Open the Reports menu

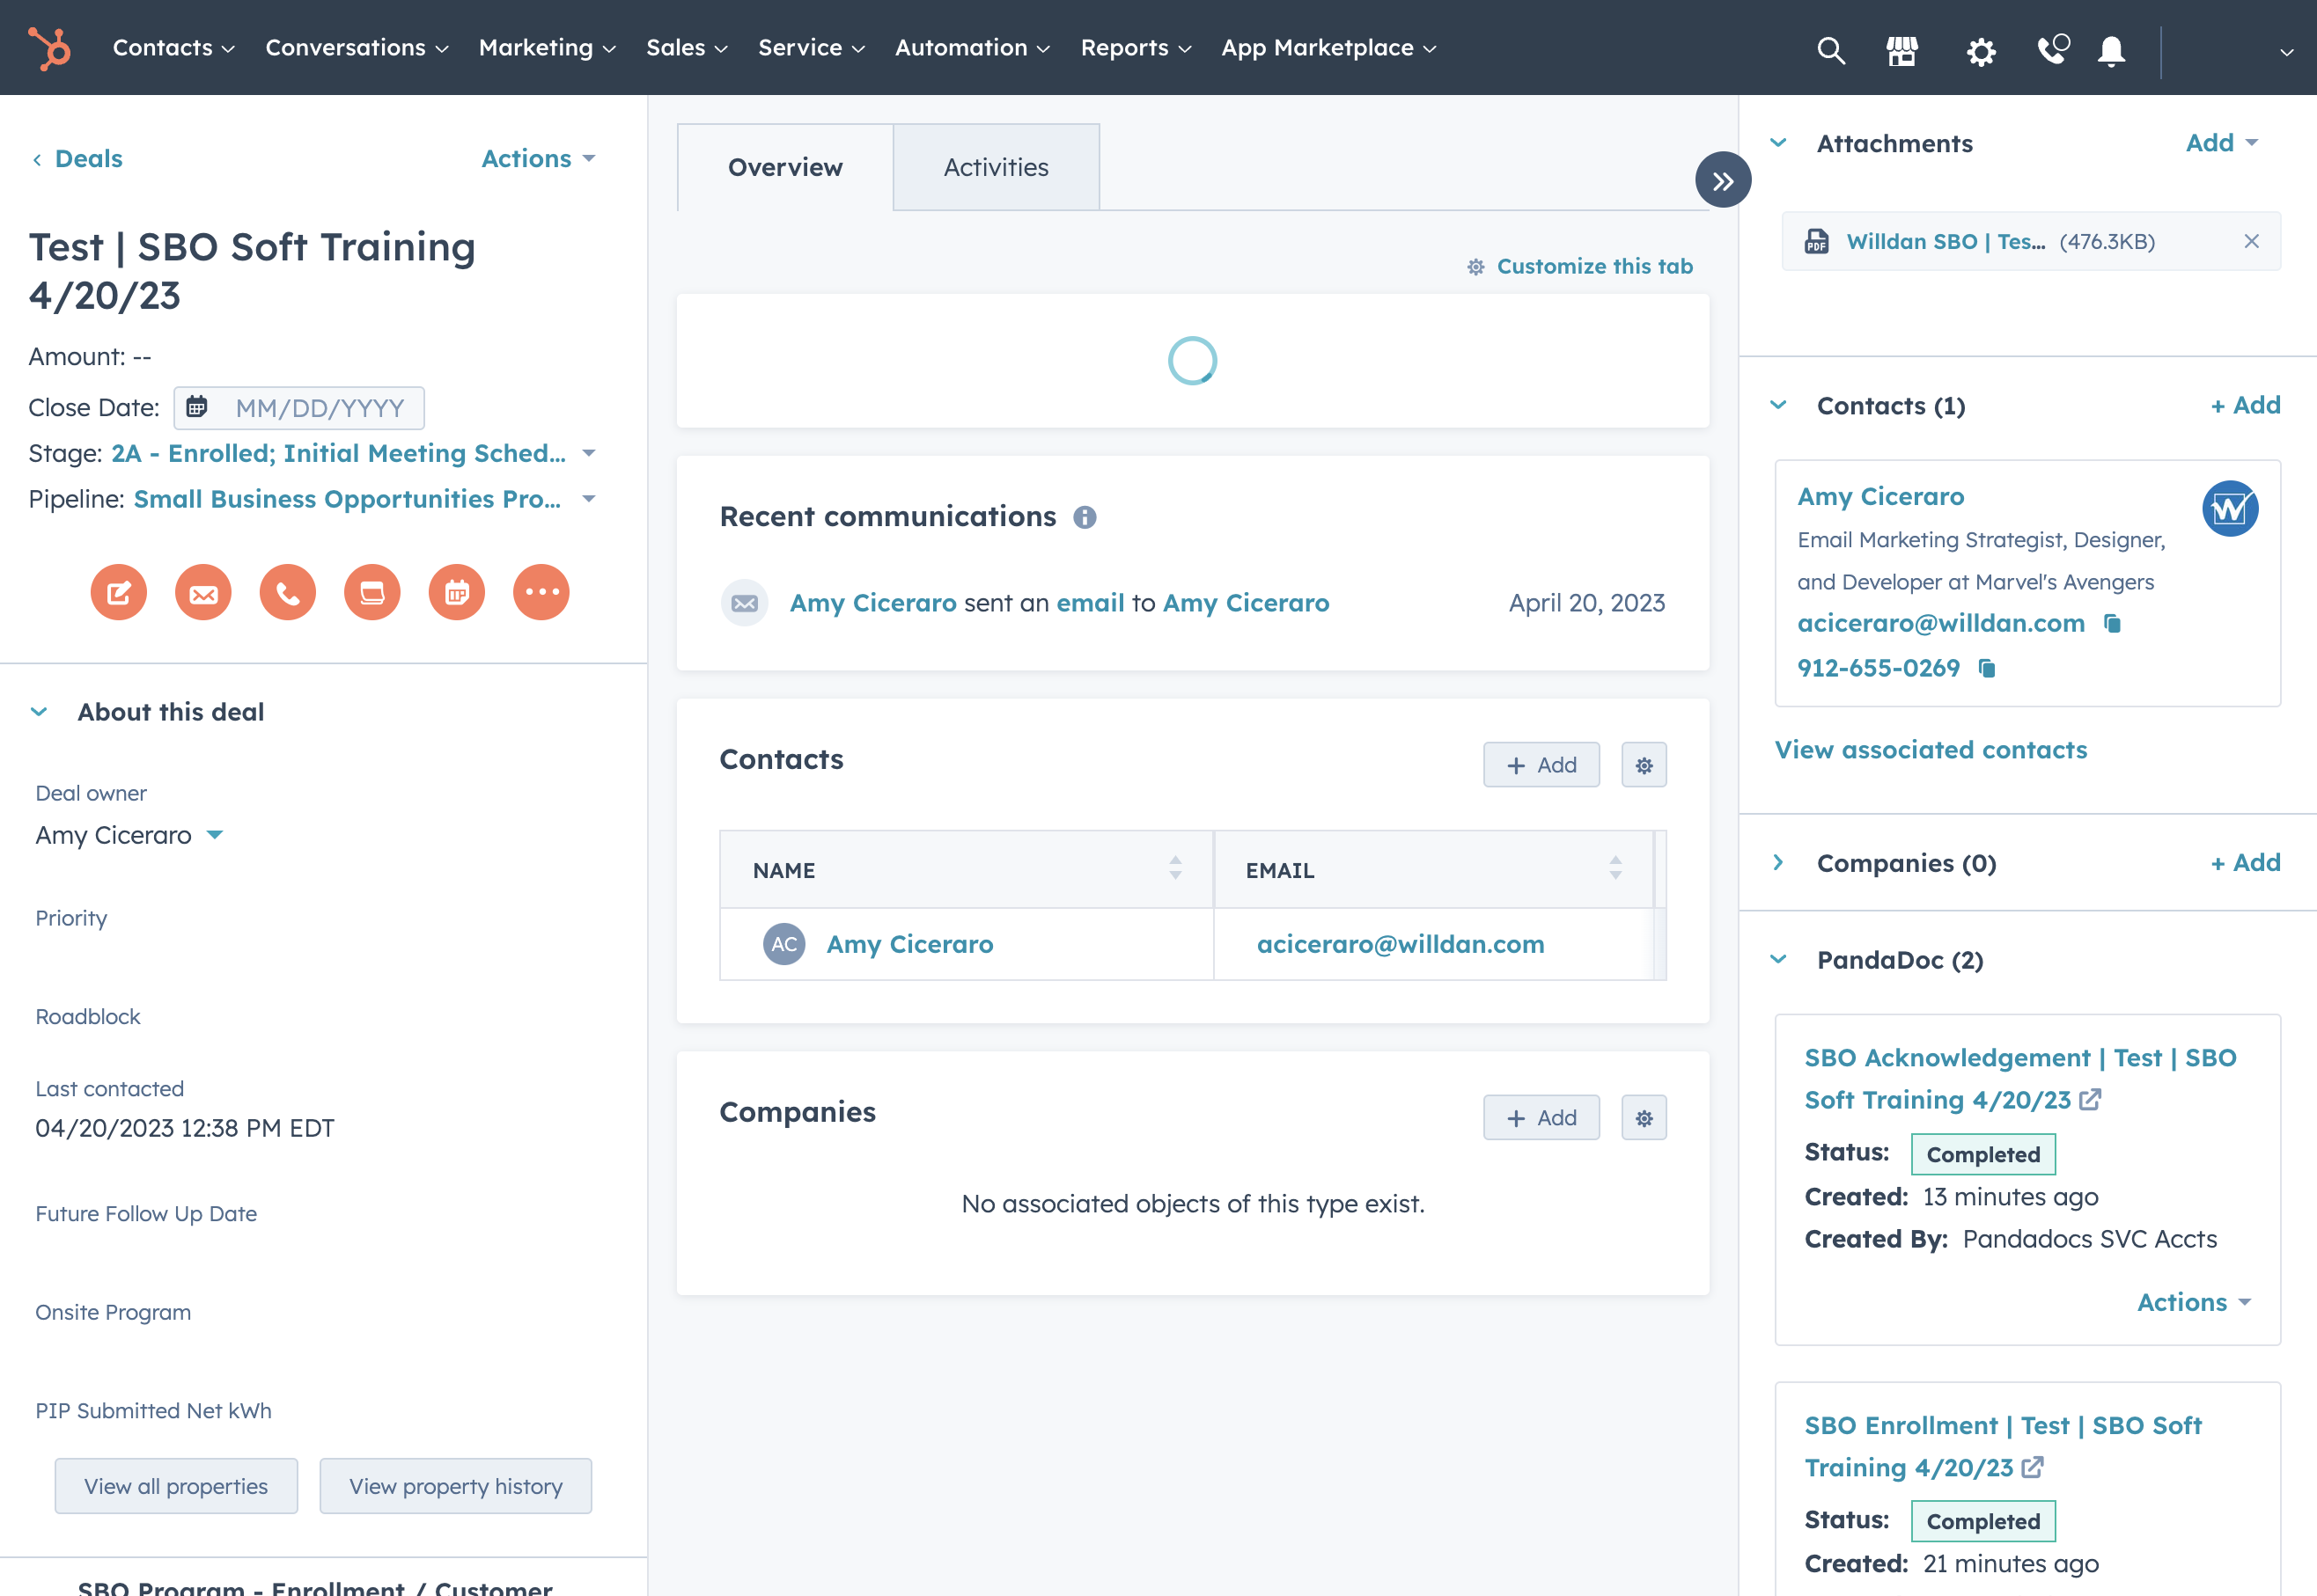pyautogui.click(x=1136, y=48)
